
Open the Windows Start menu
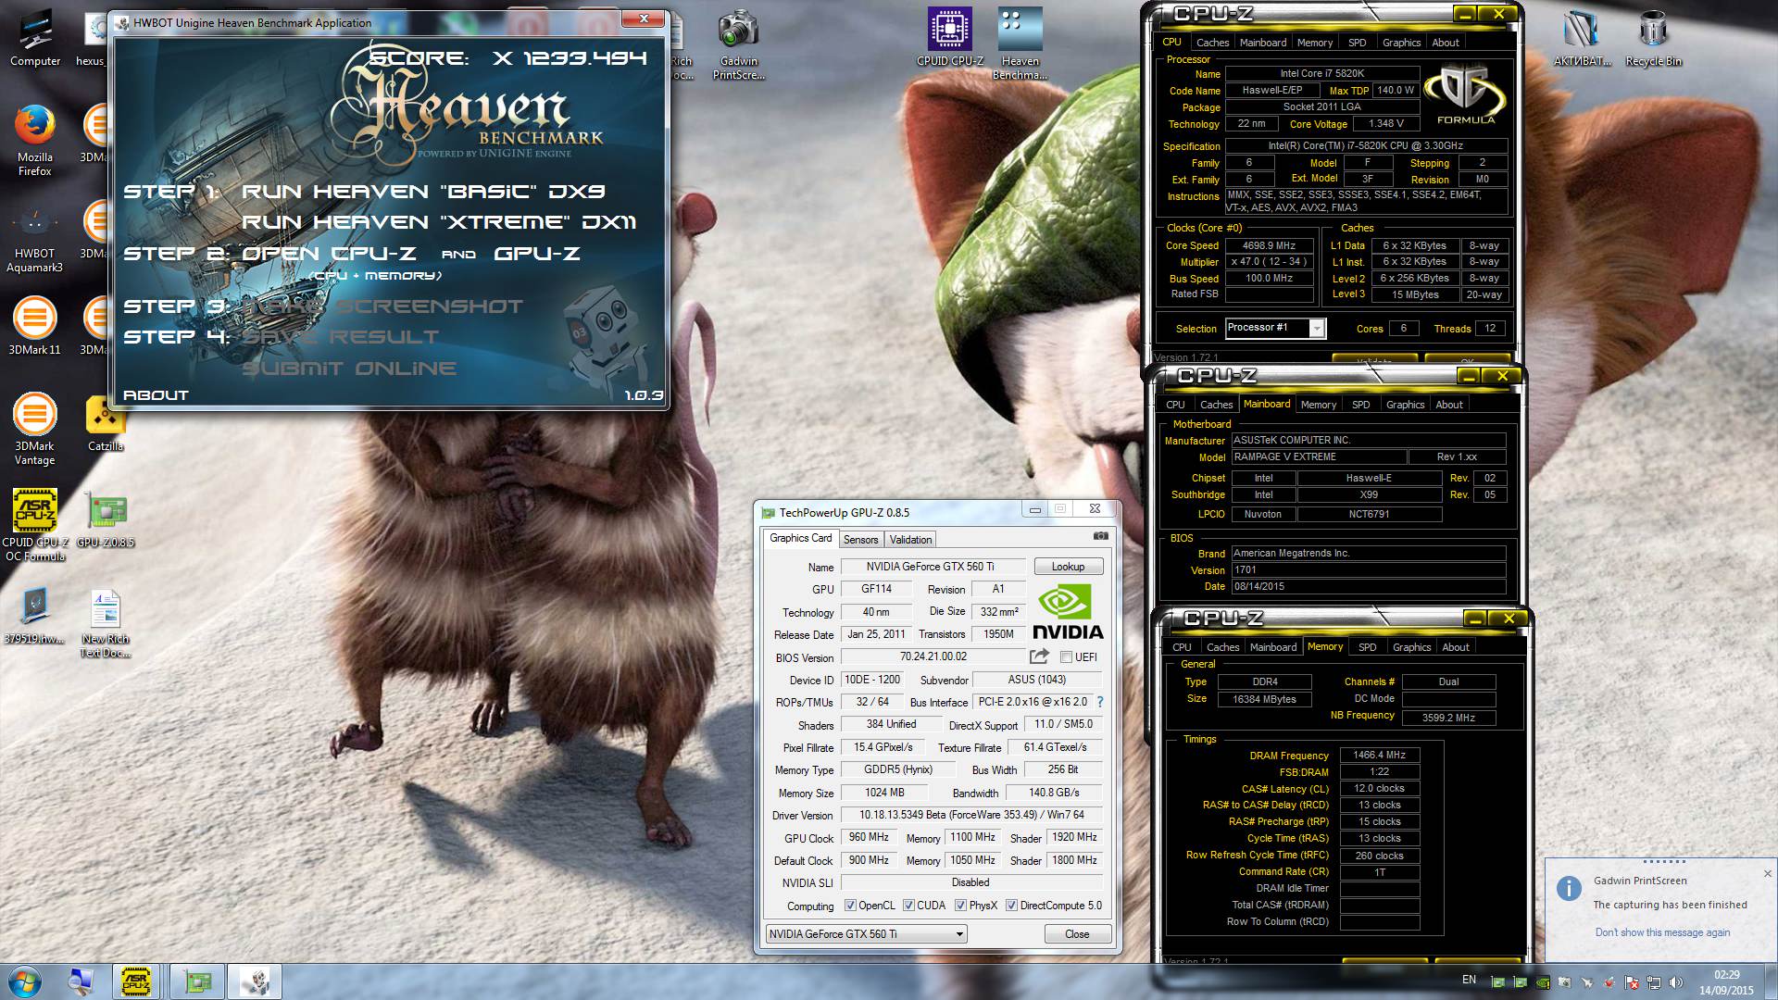coord(23,981)
